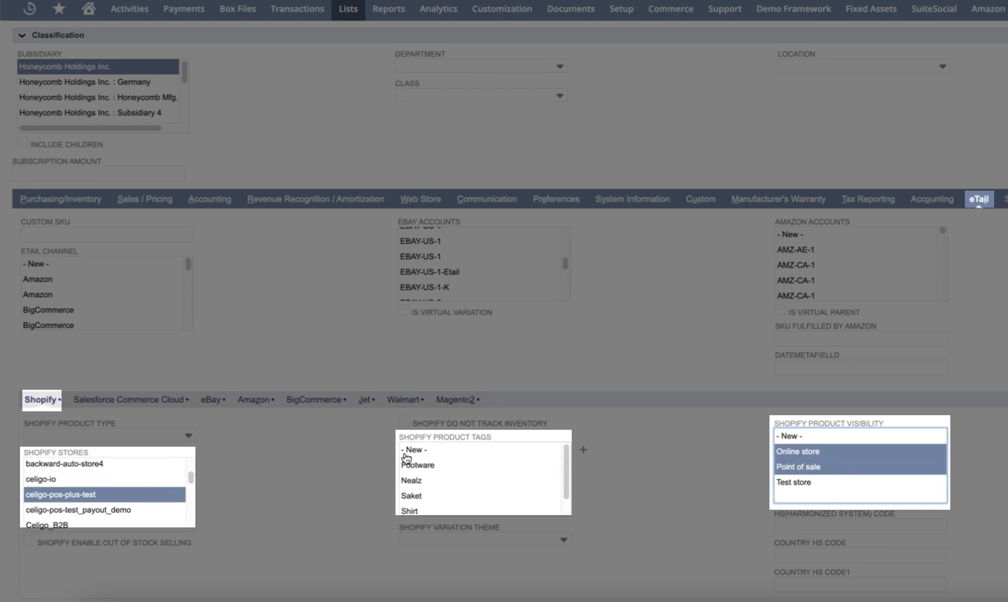
Task: Select Test store in Product Visibility
Action: tap(860, 482)
